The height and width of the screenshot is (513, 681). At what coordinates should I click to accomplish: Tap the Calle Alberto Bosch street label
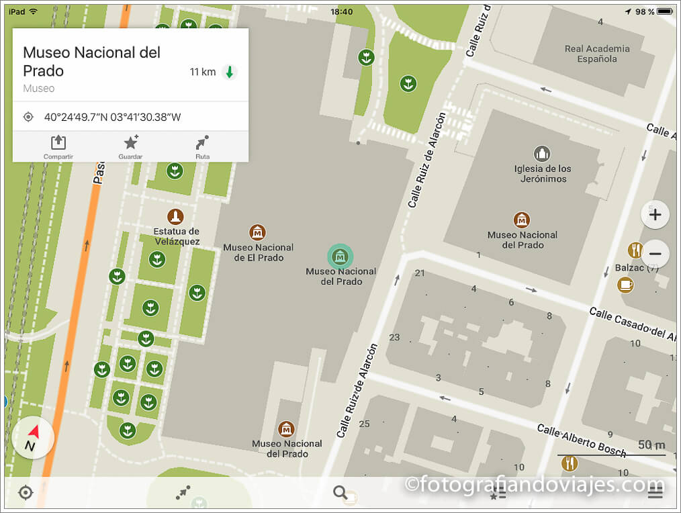582,441
